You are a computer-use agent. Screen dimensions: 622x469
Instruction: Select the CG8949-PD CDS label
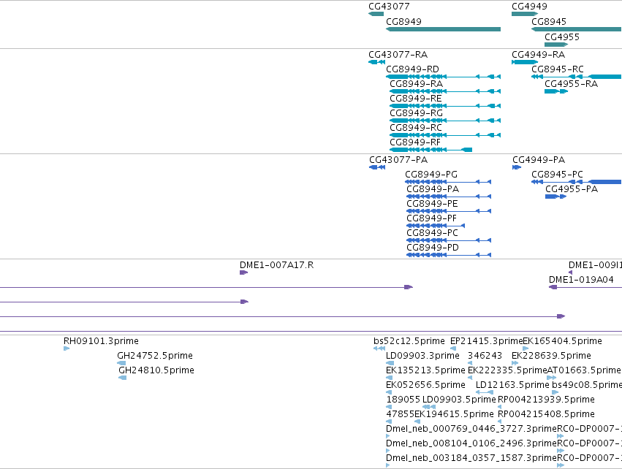(433, 248)
